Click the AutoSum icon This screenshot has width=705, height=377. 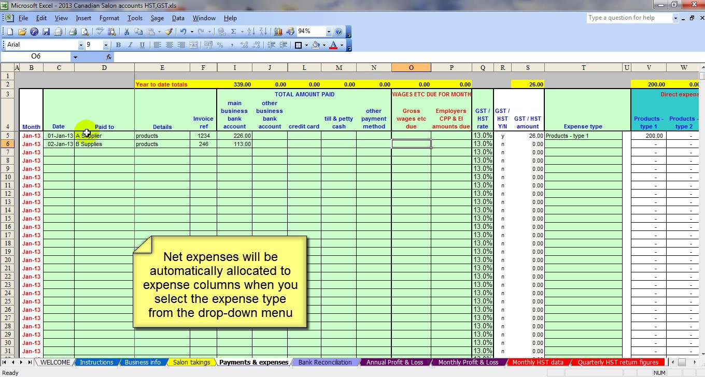(233, 32)
